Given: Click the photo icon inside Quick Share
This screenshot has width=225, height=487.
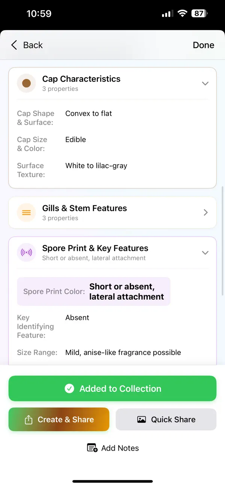Looking at the screenshot, I should pyautogui.click(x=141, y=419).
